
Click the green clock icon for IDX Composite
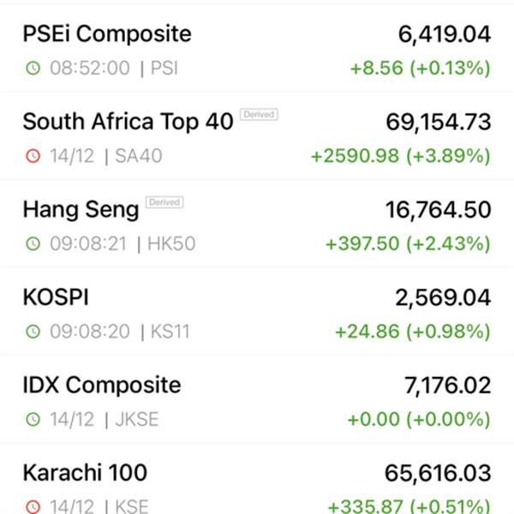coord(33,419)
